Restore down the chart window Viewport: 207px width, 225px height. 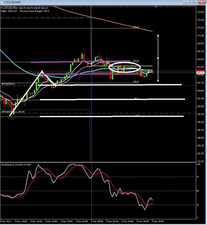194,2
